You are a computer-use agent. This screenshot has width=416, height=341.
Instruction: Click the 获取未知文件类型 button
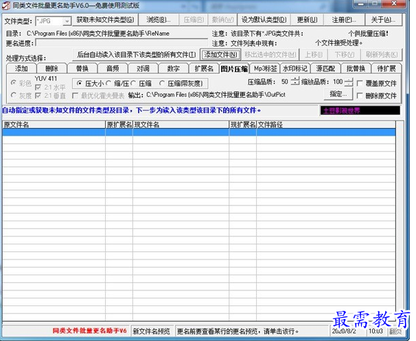point(105,20)
